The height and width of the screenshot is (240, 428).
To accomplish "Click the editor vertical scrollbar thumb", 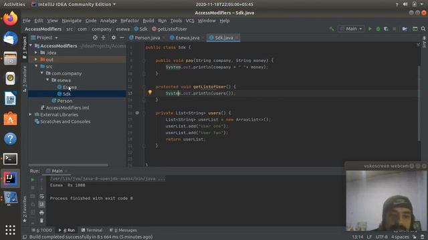I will coord(419,103).
